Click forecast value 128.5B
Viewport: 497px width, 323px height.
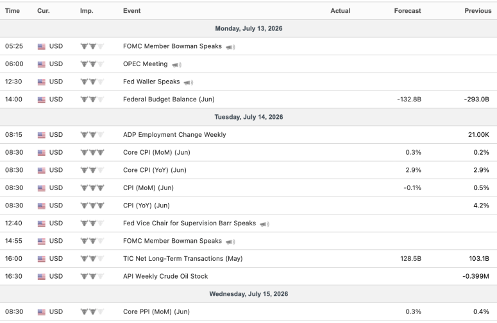click(x=411, y=259)
